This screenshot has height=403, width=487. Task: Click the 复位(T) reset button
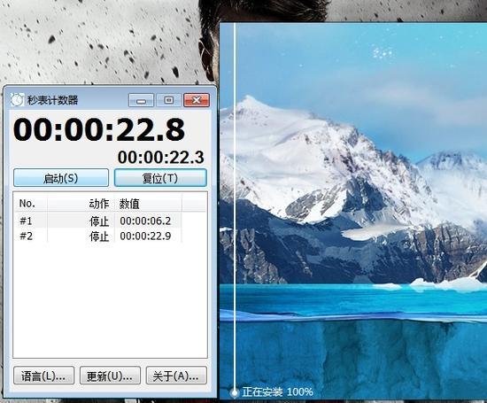(x=160, y=178)
